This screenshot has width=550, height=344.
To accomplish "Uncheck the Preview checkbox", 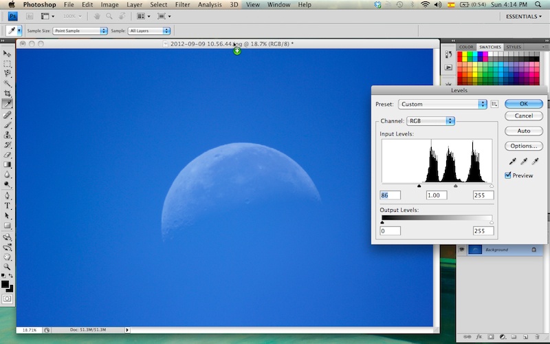I will (508, 175).
